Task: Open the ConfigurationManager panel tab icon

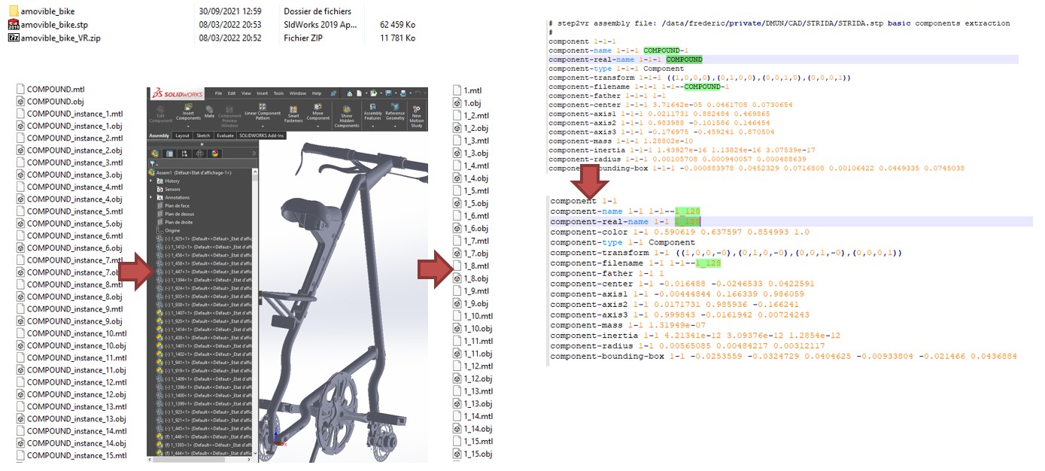Action: tap(184, 153)
